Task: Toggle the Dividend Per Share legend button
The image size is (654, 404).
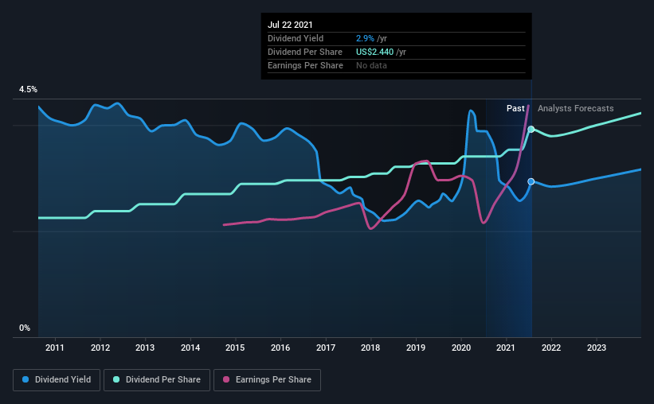Action: point(157,380)
